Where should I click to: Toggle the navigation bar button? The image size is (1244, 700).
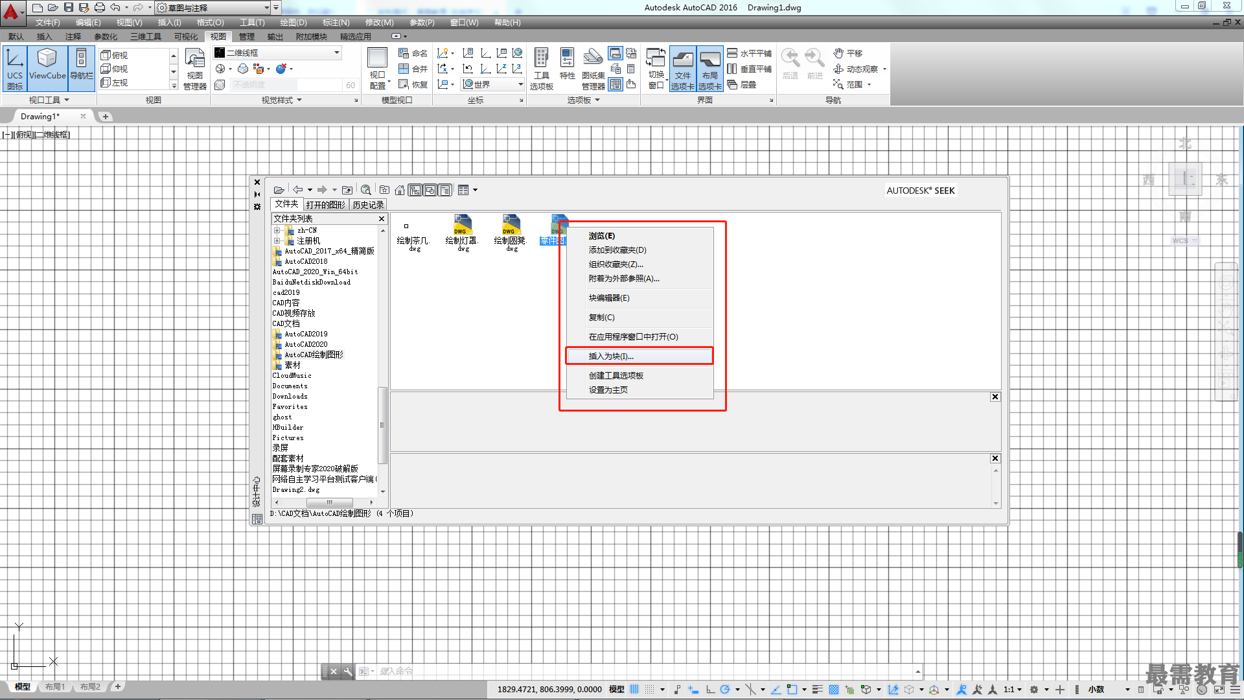(82, 69)
